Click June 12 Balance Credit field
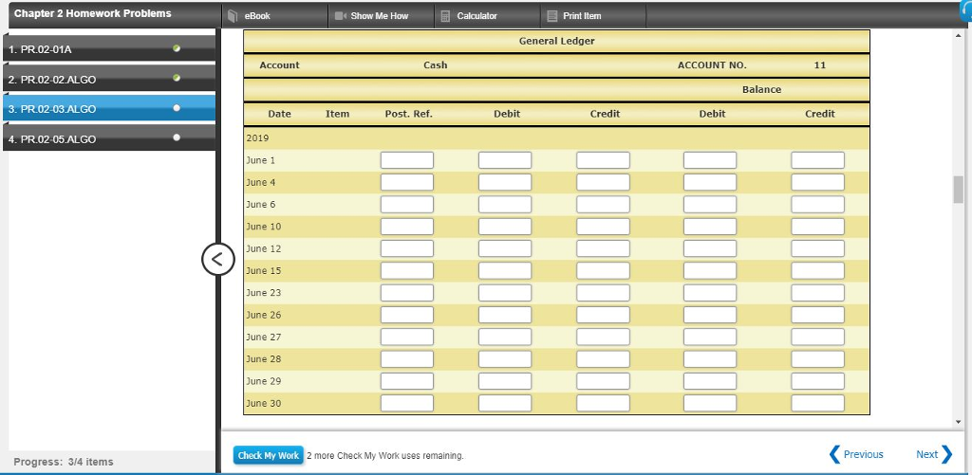 click(817, 249)
